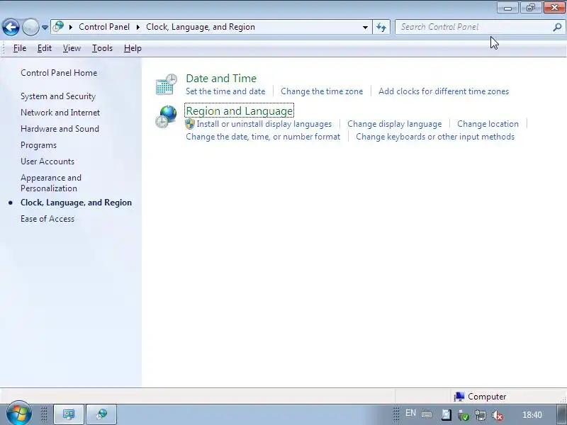
Task: Open the Help menu
Action: coord(133,48)
